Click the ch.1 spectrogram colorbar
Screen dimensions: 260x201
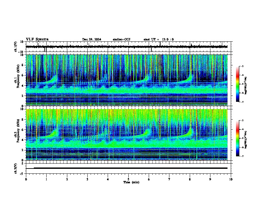[237, 84]
